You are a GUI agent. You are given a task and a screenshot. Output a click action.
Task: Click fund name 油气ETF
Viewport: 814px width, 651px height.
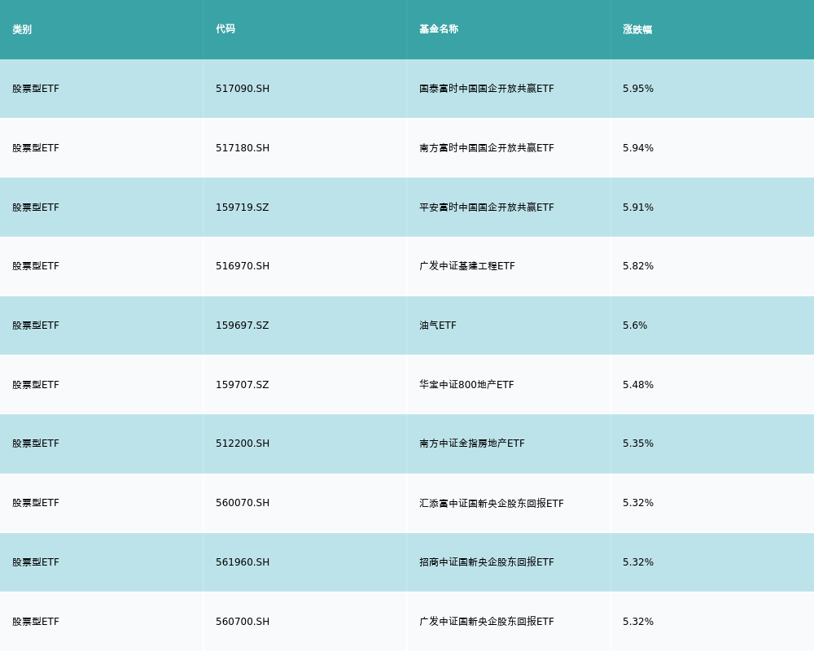(x=438, y=325)
